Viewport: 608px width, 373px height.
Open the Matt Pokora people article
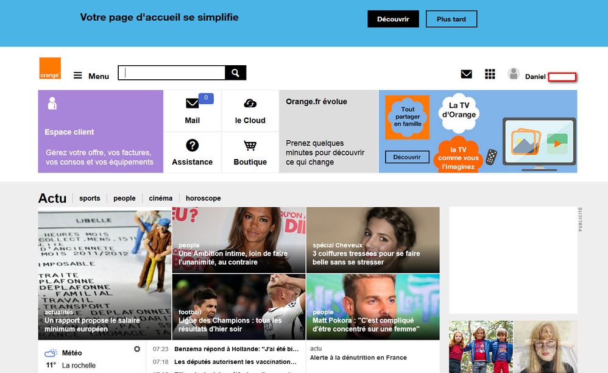(x=373, y=307)
